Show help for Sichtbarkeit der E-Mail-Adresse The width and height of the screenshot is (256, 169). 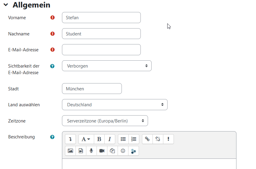point(52,66)
